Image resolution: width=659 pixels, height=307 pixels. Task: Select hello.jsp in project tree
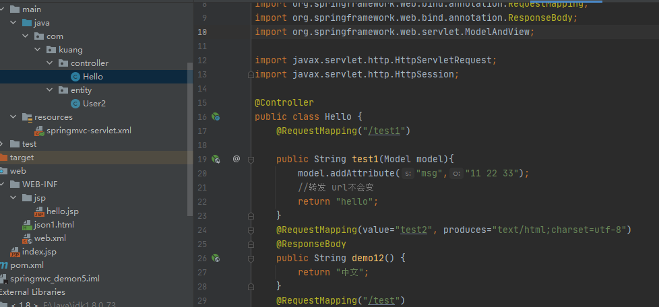[x=63, y=211]
